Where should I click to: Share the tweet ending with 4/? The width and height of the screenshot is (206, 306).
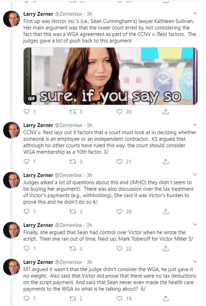point(165,212)
